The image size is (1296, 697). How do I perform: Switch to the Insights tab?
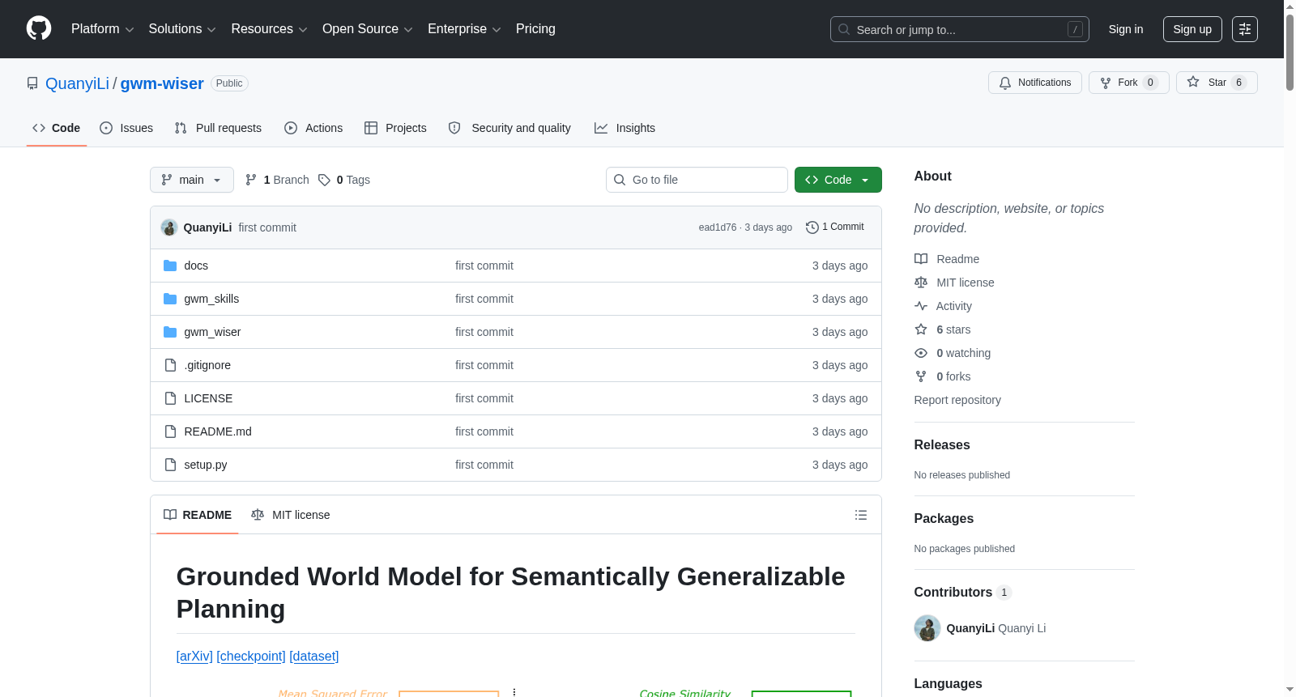(625, 128)
